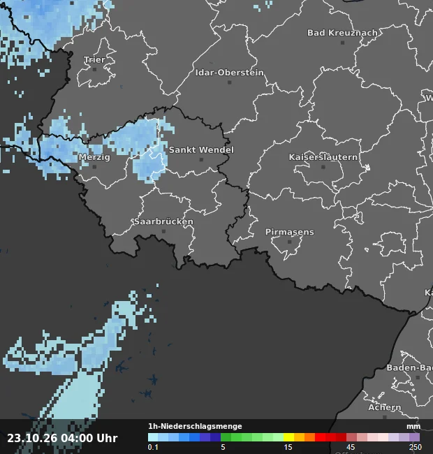Click the legend value 250

pyautogui.click(x=415, y=447)
